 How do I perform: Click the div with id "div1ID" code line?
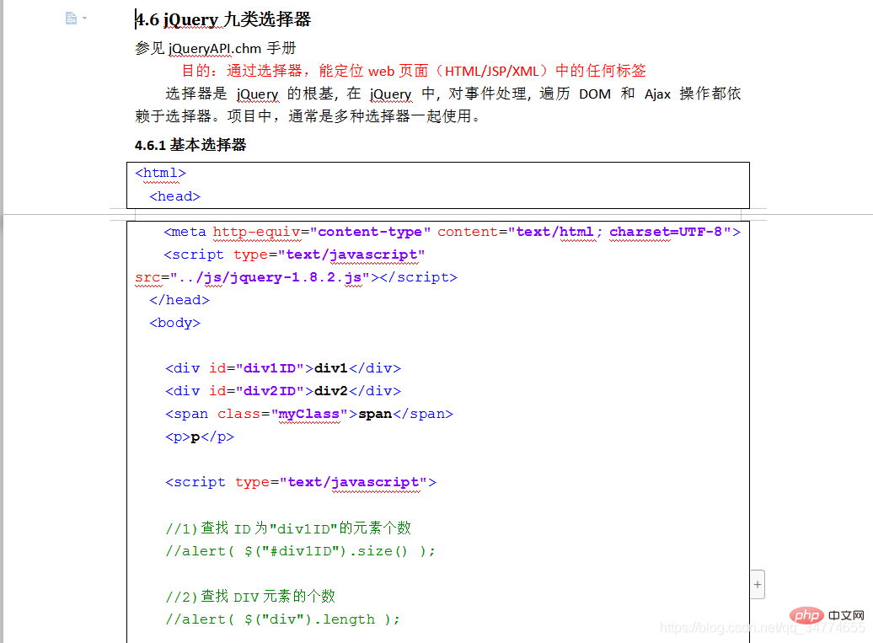click(282, 368)
